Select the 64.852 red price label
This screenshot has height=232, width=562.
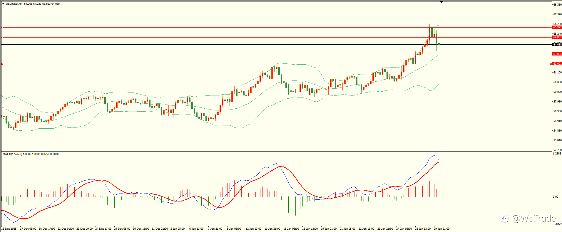(557, 37)
